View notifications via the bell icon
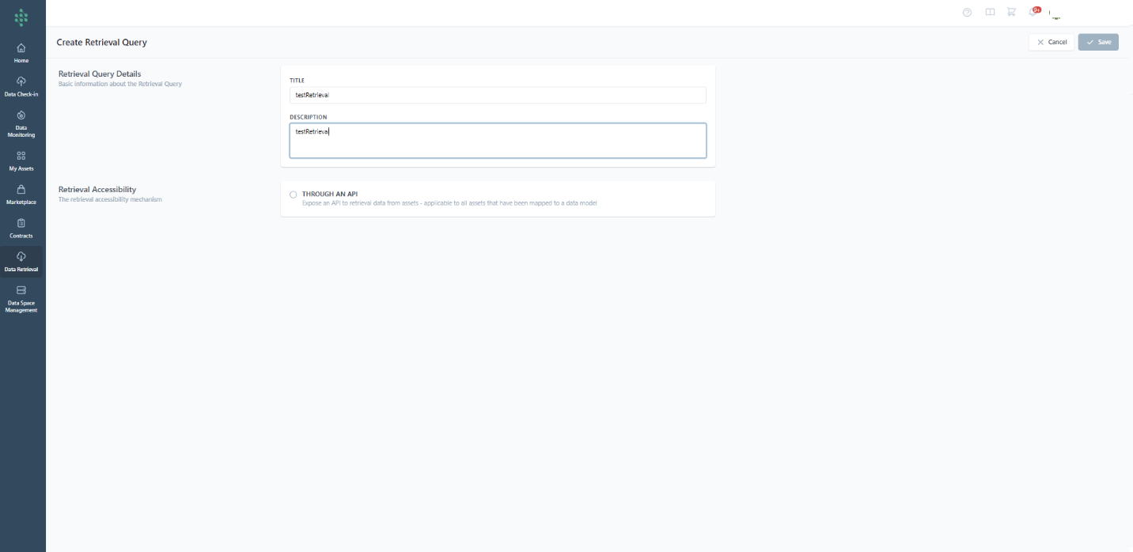The height and width of the screenshot is (552, 1133). coord(1033,12)
